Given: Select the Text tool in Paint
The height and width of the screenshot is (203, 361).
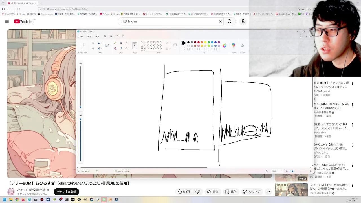Looking at the screenshot, I should (x=126, y=43).
